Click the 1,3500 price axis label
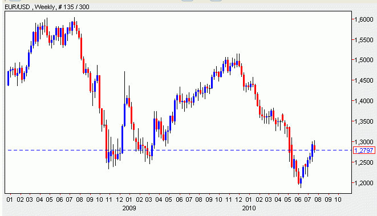377x216 pixels. [364, 121]
